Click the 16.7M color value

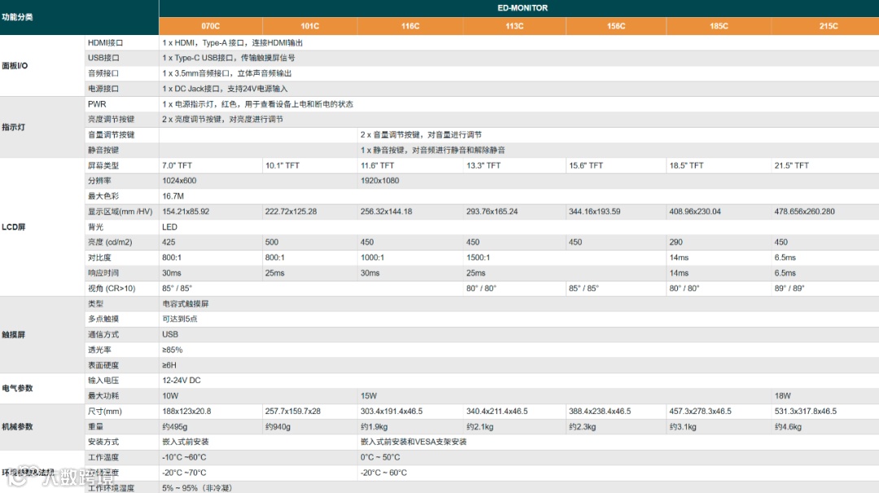173,196
